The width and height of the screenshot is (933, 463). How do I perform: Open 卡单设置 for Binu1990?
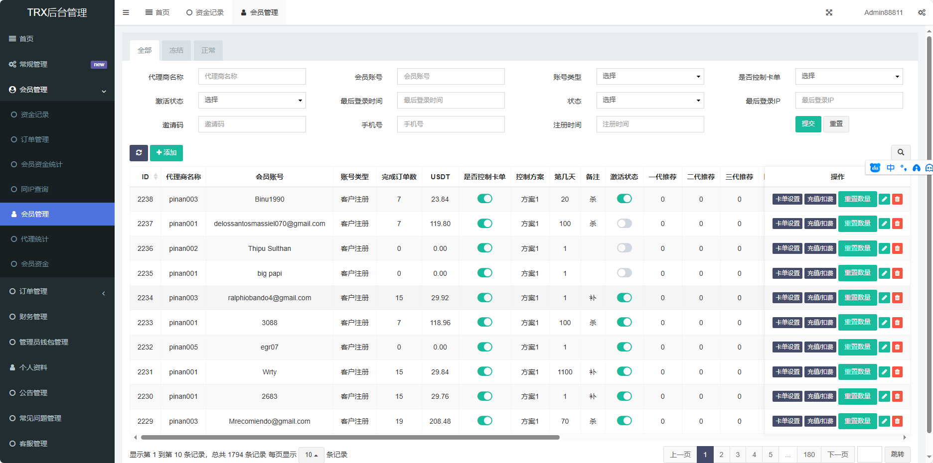[x=787, y=199]
